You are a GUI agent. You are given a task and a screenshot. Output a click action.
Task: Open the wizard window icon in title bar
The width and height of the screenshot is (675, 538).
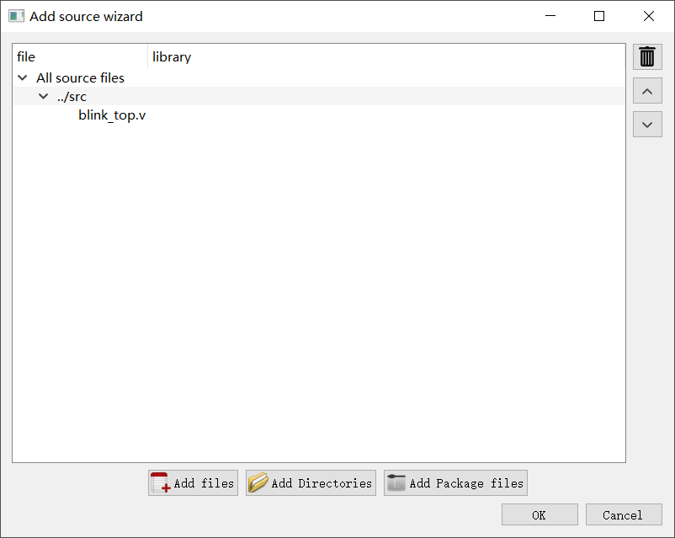(x=16, y=16)
